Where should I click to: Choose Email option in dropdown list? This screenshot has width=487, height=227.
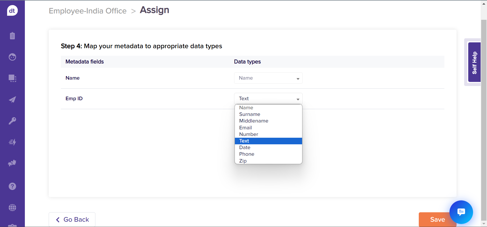[246, 128]
